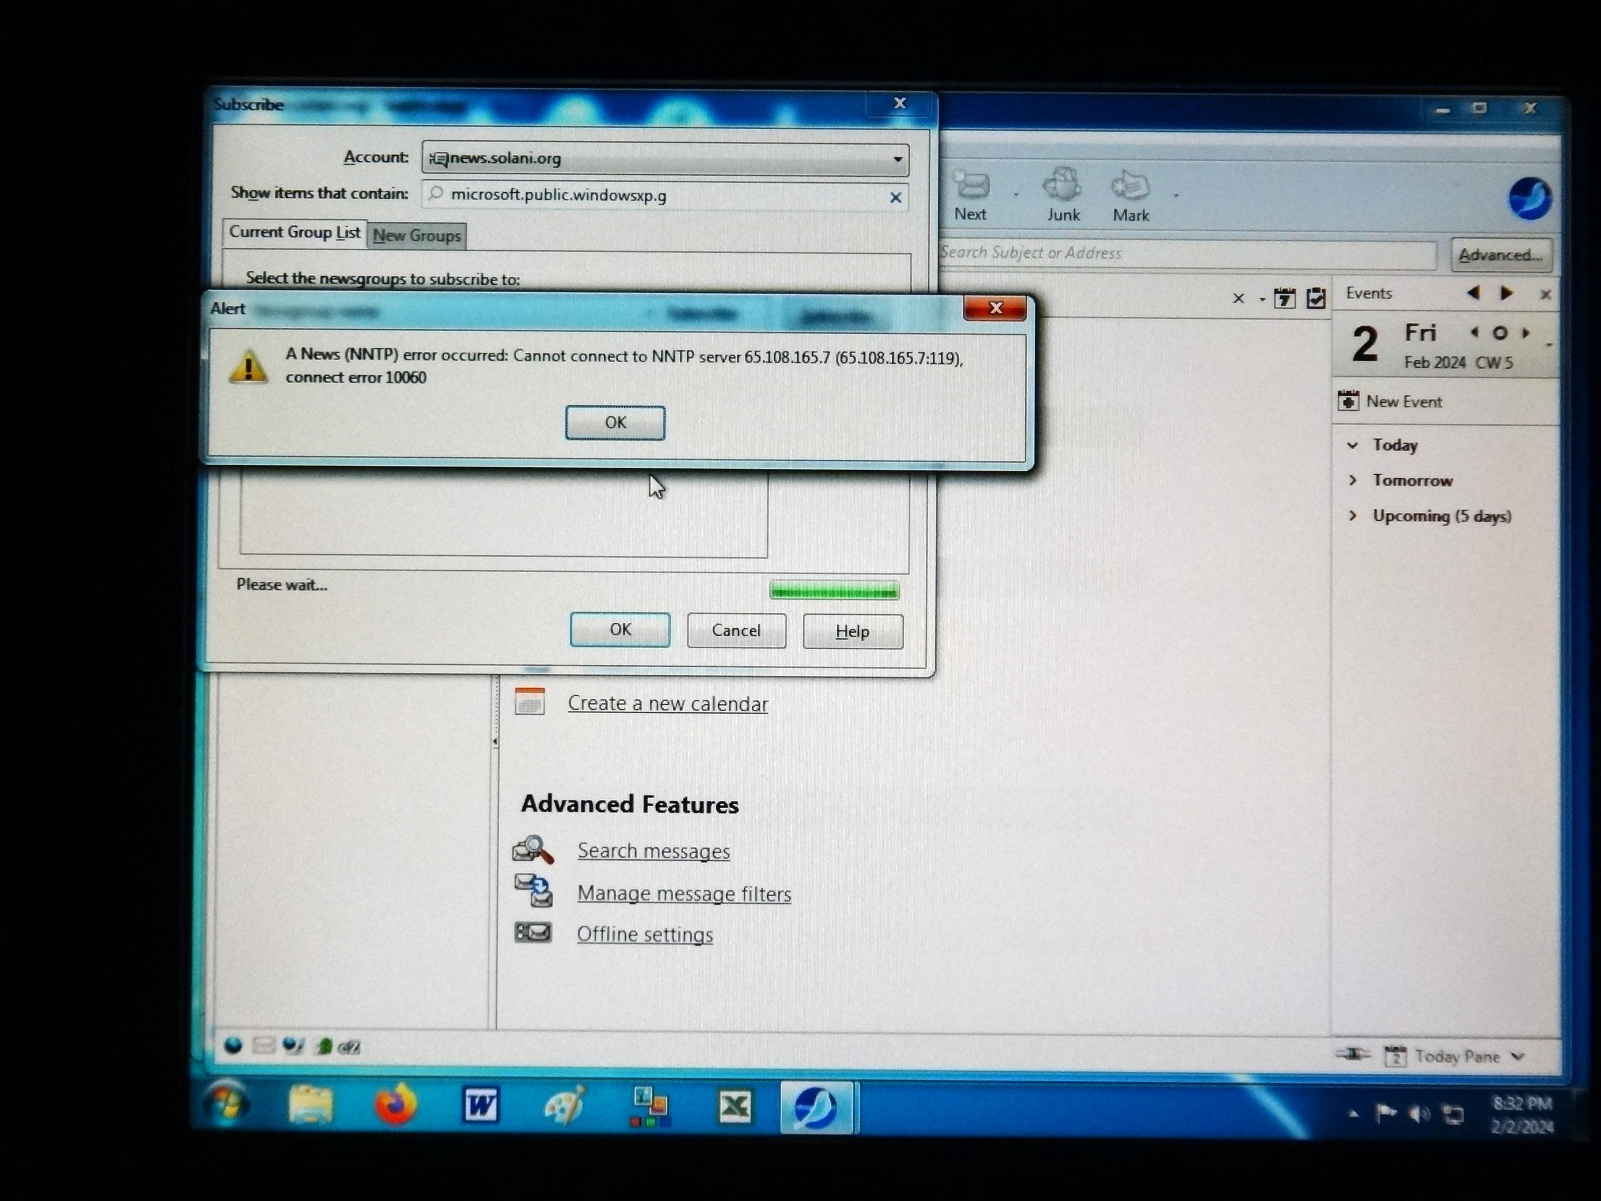Click the SeaMonkey taskbar button

click(817, 1108)
